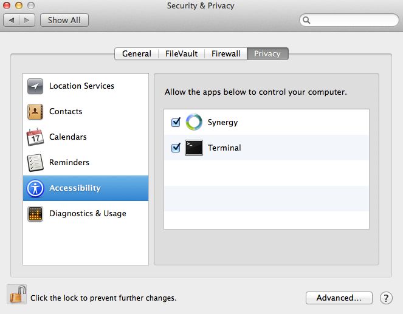Uncheck the Terminal checkbox
Viewport: 403px width, 314px height.
tap(176, 148)
